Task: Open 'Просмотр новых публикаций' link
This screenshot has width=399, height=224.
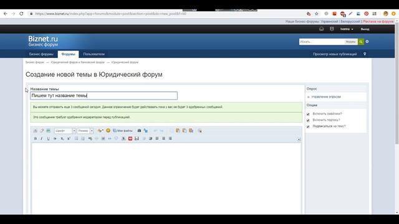Action: (335, 54)
